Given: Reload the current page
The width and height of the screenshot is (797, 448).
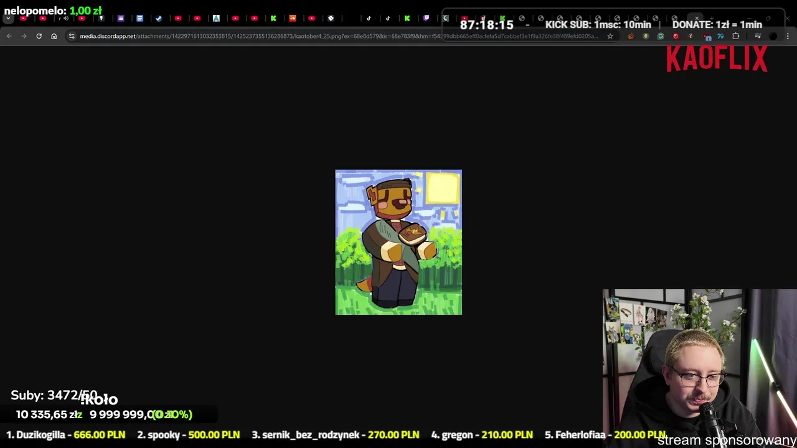Looking at the screenshot, I should pyautogui.click(x=39, y=36).
